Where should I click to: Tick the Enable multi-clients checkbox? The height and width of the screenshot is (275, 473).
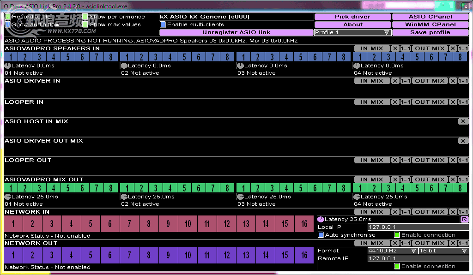[163, 24]
